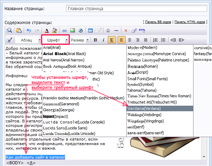Image resolution: width=212 pixels, height=166 pixels.
Task: Click the red X delete icon
Action: pos(126,31)
